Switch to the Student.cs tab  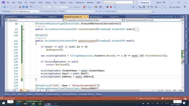pyautogui.click(x=53, y=17)
